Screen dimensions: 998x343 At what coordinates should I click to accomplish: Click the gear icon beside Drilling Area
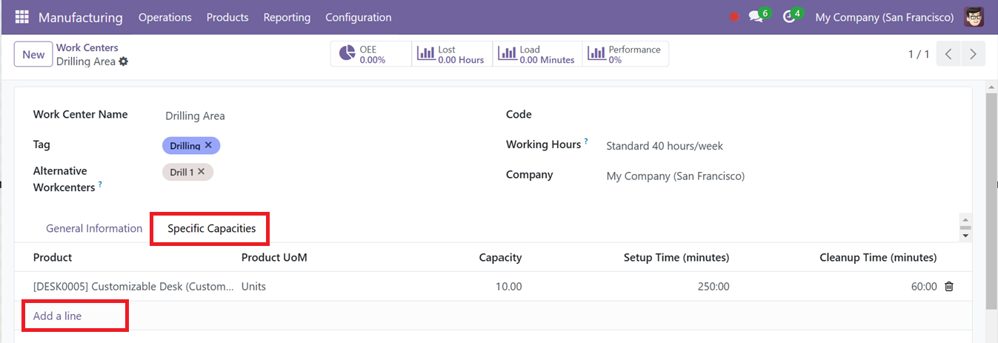click(x=124, y=61)
